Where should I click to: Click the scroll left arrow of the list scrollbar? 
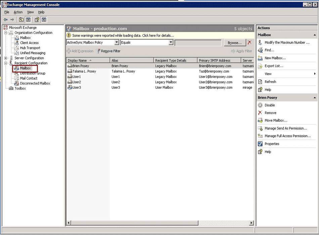click(69, 223)
